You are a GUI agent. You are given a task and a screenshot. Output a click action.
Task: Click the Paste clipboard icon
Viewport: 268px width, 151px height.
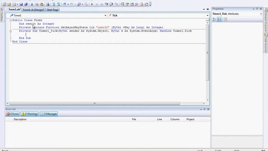coord(41,4)
